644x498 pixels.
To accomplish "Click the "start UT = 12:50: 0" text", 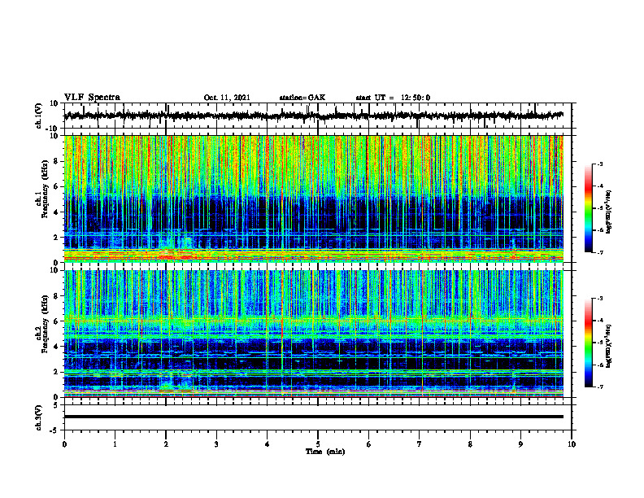I will click(393, 98).
